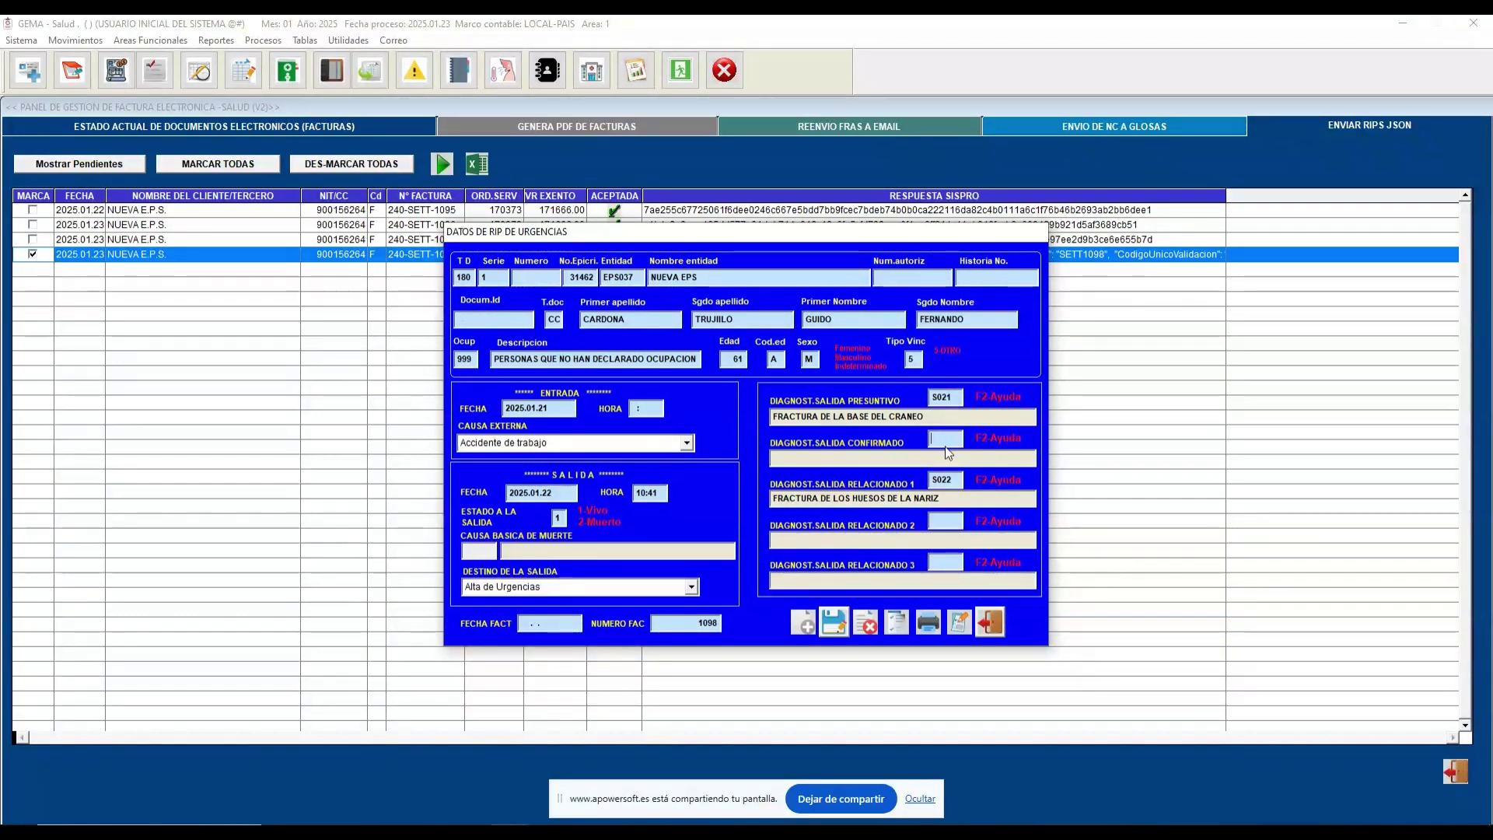Switch to REENVIO FRAS A EMAIL tab

point(849,126)
